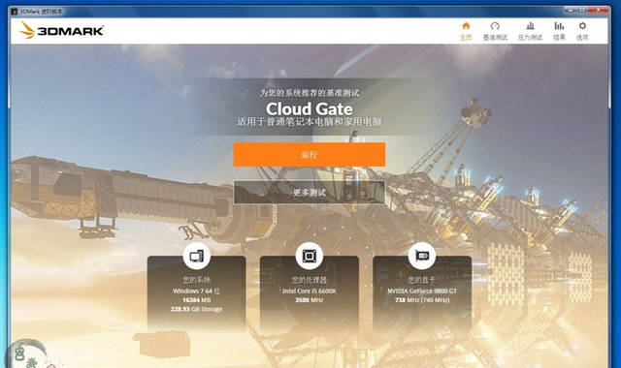
Task: Click the 3DMark window title text
Action: 41,12
